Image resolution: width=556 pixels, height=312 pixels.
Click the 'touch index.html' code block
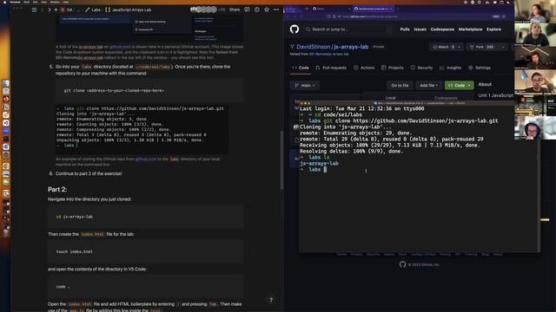tap(146, 251)
